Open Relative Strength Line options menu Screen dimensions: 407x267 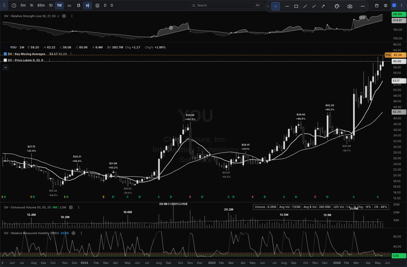(x=72, y=16)
